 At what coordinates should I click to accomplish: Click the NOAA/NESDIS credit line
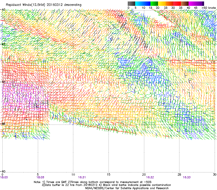coord(127,188)
